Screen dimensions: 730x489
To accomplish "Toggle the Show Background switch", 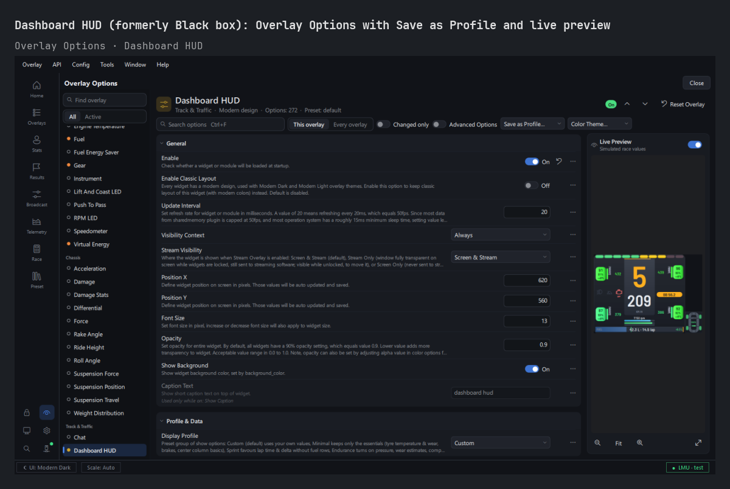I will pyautogui.click(x=532, y=369).
